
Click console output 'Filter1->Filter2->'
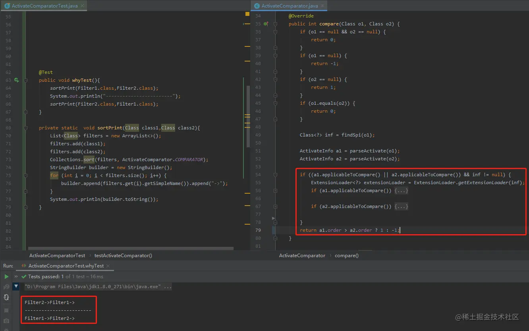pos(50,318)
